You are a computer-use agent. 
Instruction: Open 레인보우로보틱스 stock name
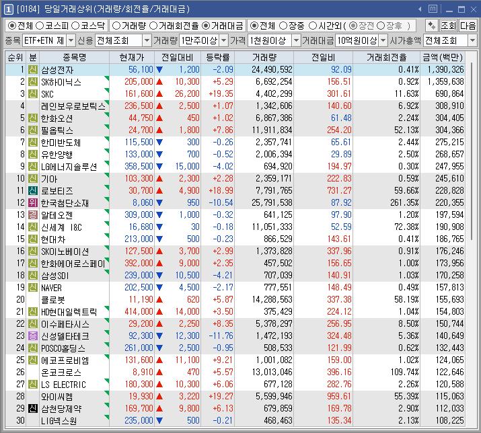pyautogui.click(x=73, y=106)
